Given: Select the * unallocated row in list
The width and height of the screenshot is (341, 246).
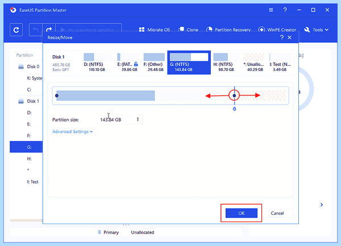Looking at the screenshot, I should 28,170.
